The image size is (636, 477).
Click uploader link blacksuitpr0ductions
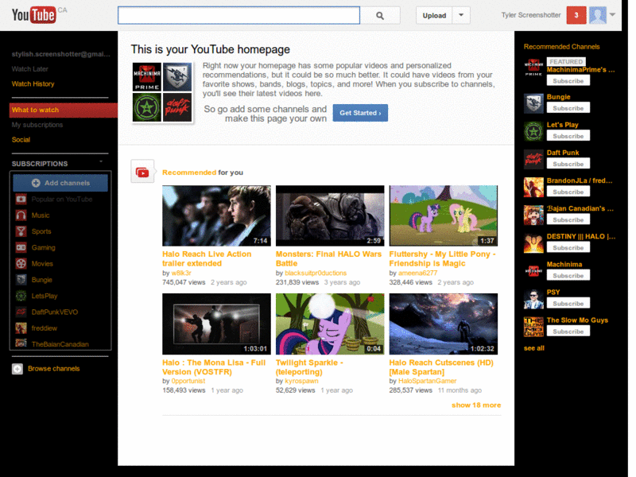point(316,273)
